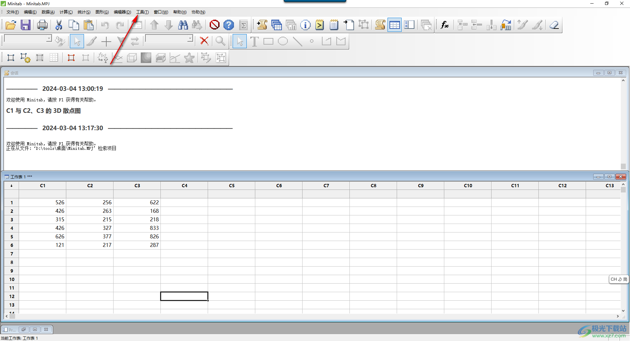Image resolution: width=630 pixels, height=341 pixels.
Task: Toggle the crosshairs tool
Action: [106, 41]
